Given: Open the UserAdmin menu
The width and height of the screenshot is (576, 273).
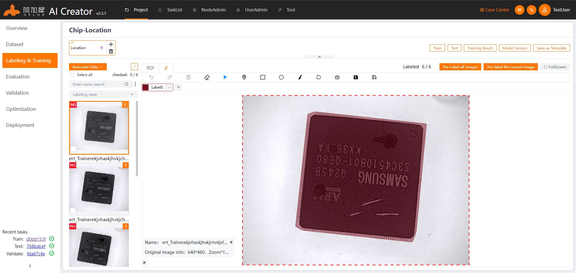Looking at the screenshot, I should [252, 10].
